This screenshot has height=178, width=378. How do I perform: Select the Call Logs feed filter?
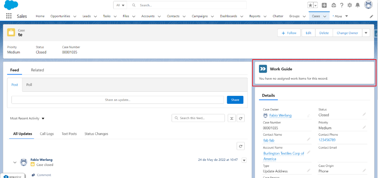[47, 134]
